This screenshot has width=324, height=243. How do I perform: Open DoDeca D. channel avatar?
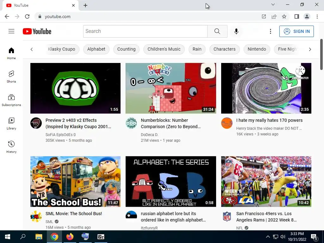[131, 123]
